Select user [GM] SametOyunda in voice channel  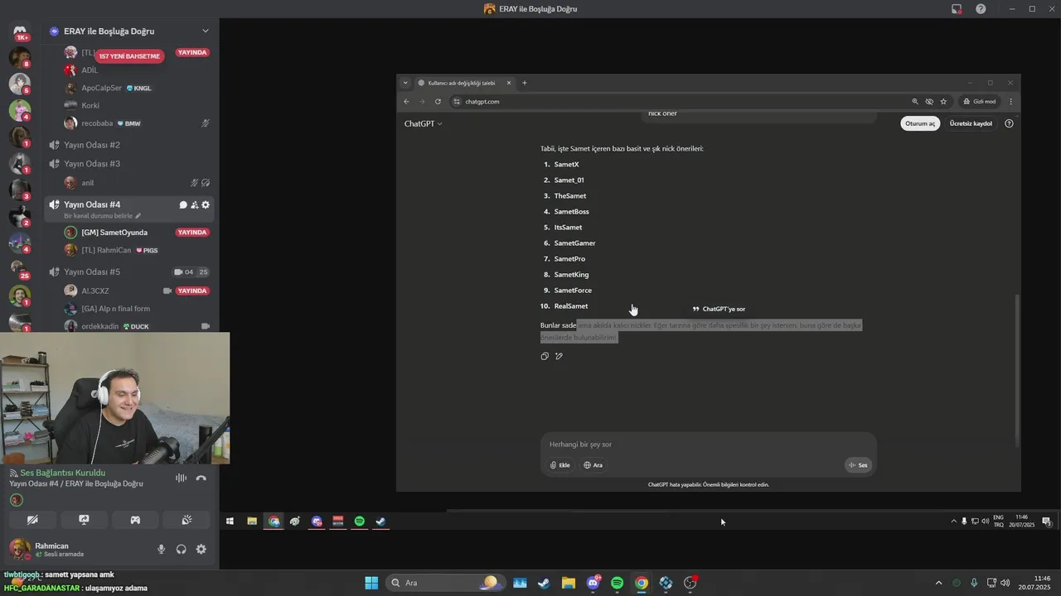click(114, 233)
